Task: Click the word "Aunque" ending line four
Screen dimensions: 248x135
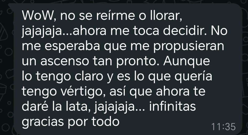Action: click(x=186, y=62)
